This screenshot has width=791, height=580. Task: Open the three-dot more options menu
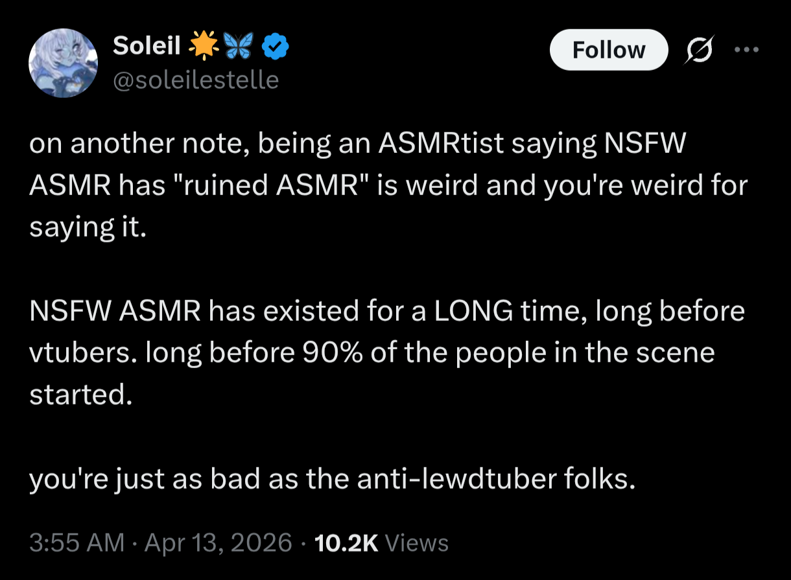746,50
